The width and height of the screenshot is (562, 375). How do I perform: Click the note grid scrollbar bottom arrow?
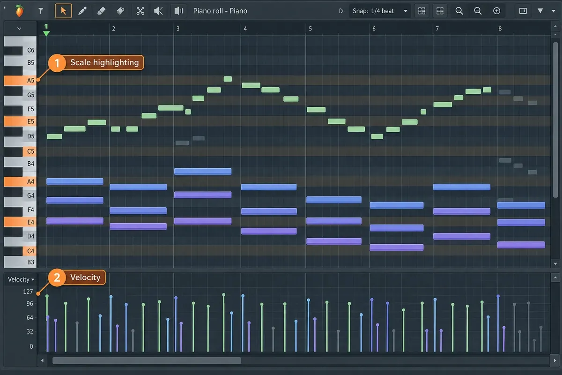point(555,263)
